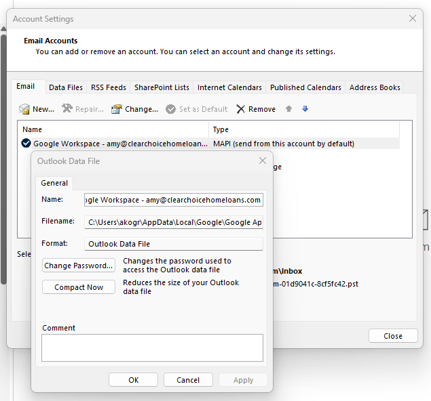The image size is (431, 401).
Task: Click the Remove label in toolbar
Action: pyautogui.click(x=262, y=109)
